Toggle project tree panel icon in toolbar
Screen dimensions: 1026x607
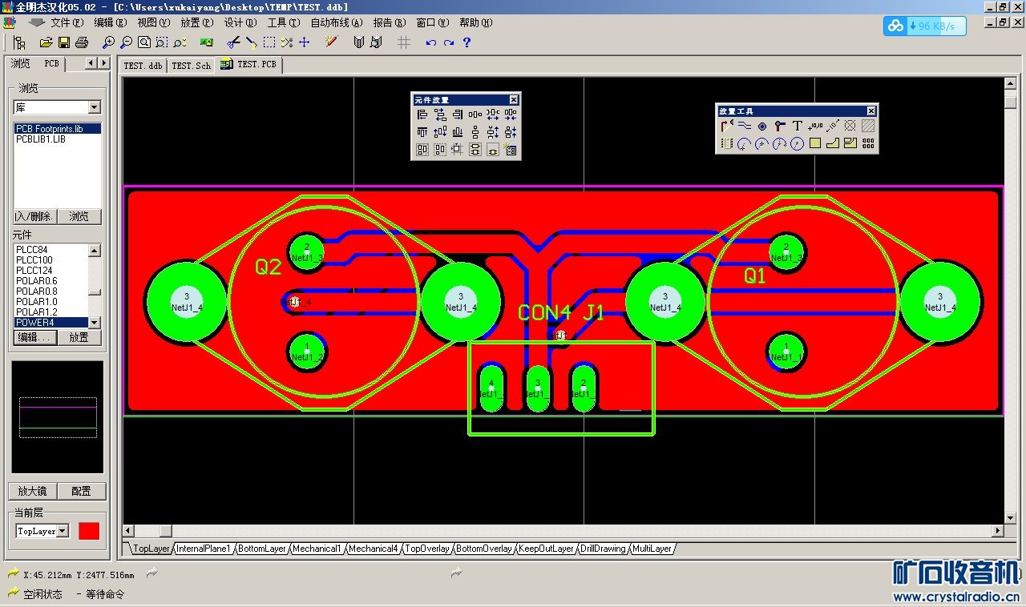pos(20,42)
